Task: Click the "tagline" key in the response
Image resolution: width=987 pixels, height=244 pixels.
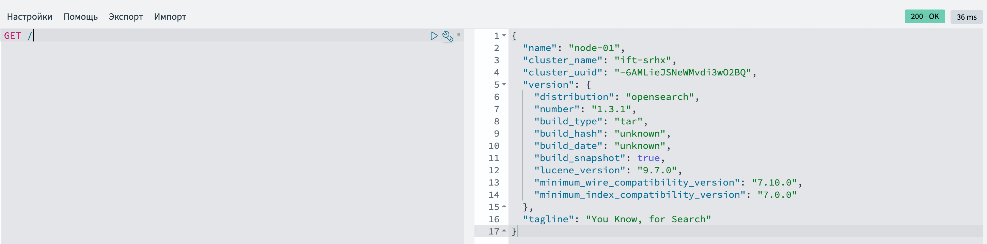Action: click(548, 219)
